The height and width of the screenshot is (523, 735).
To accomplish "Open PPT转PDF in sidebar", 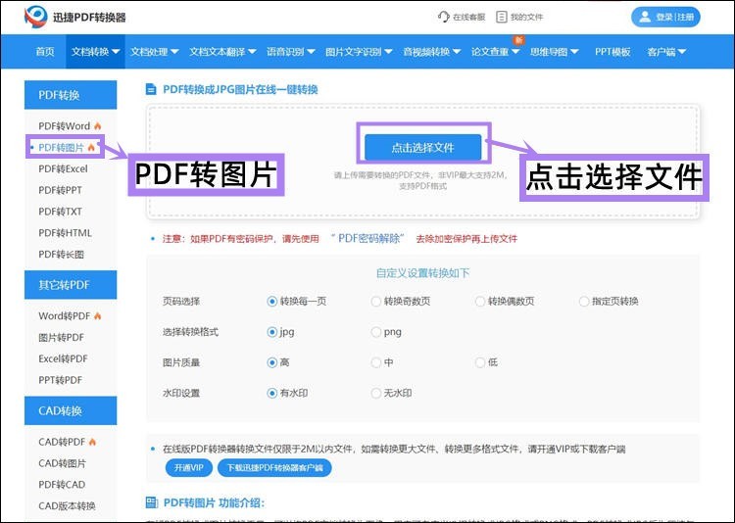I will click(60, 380).
